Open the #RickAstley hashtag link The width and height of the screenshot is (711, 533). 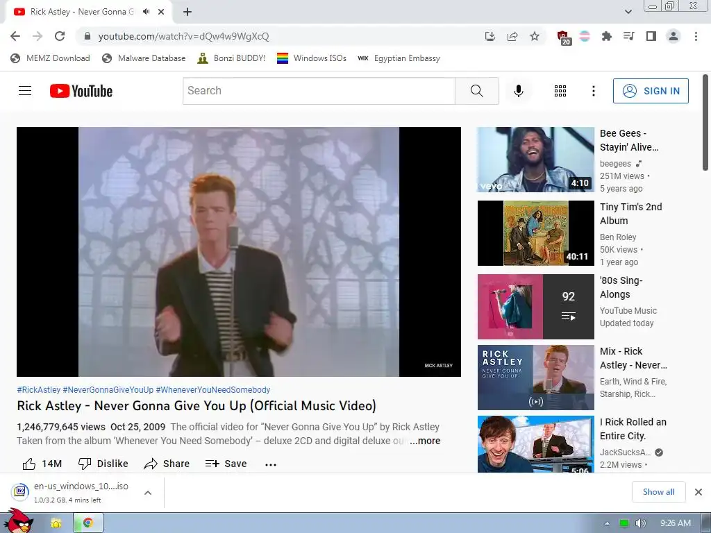point(39,390)
